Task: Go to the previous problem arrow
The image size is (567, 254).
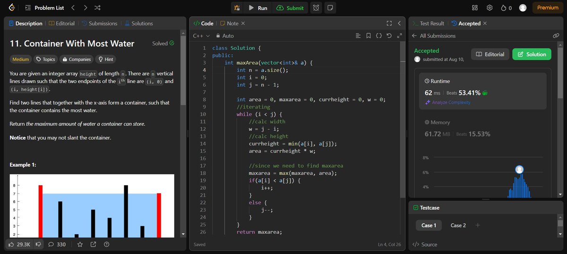Action: point(73,8)
